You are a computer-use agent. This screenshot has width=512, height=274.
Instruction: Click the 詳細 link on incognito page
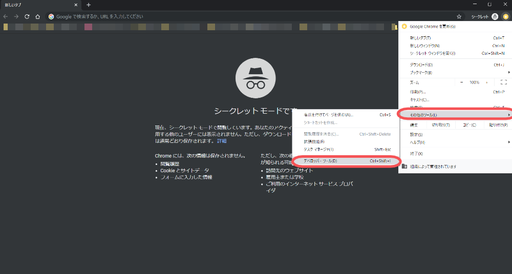(222, 141)
